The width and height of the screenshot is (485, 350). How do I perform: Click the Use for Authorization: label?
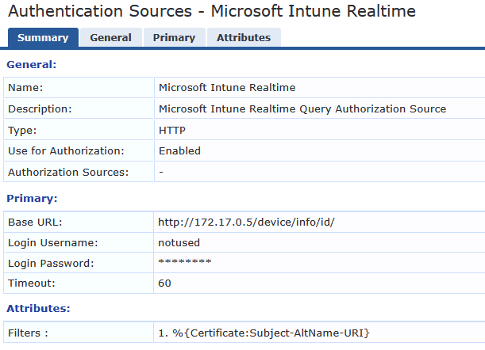66,151
